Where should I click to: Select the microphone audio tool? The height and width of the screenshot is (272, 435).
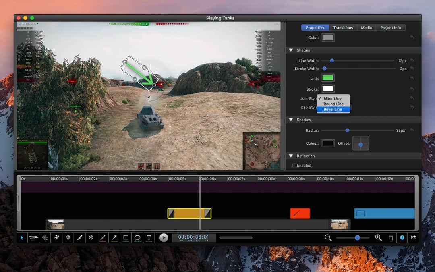(68, 238)
